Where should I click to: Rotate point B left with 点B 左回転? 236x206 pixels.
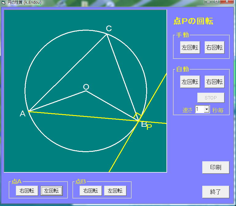click(115, 191)
